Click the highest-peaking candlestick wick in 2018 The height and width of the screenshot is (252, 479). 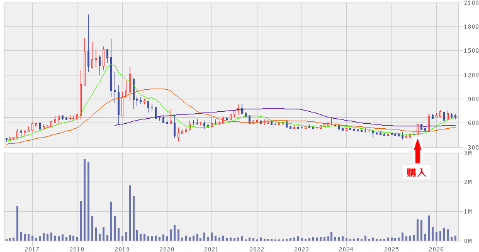click(x=88, y=43)
